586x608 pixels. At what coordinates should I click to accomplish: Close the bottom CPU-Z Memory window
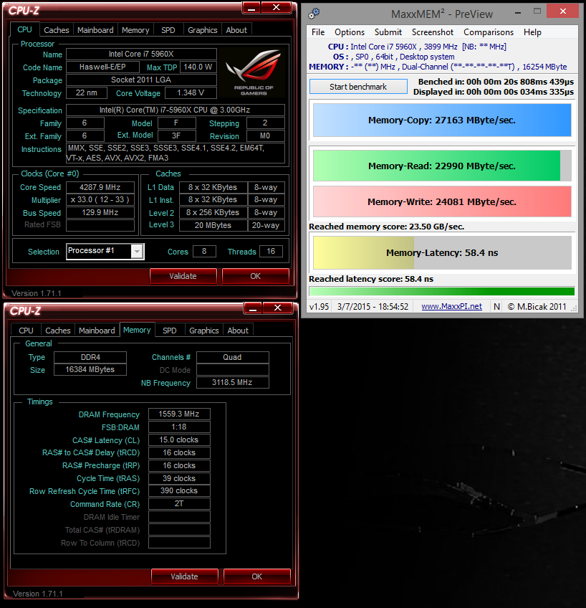coord(278,308)
